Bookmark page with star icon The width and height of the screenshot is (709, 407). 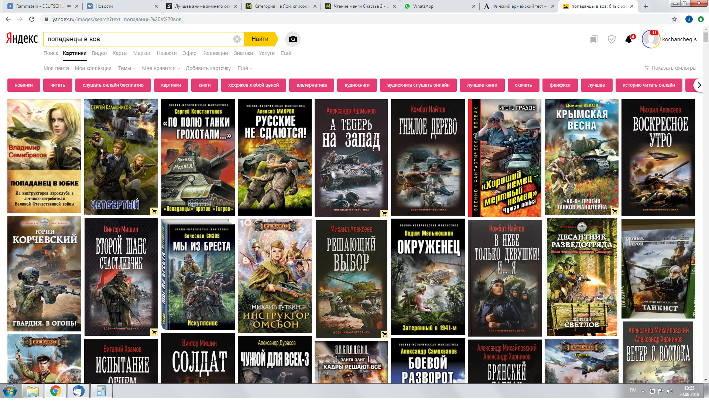click(674, 19)
